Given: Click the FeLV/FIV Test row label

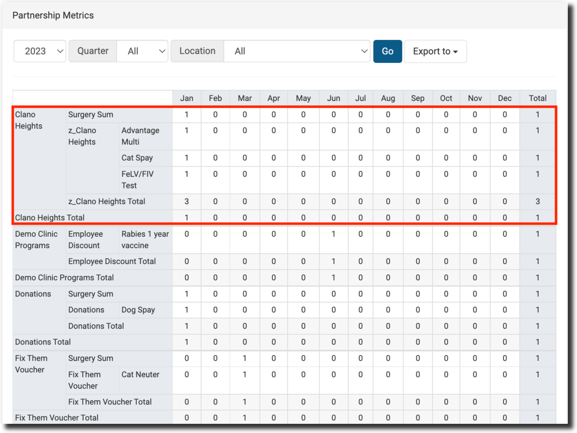Looking at the screenshot, I should coord(137,180).
